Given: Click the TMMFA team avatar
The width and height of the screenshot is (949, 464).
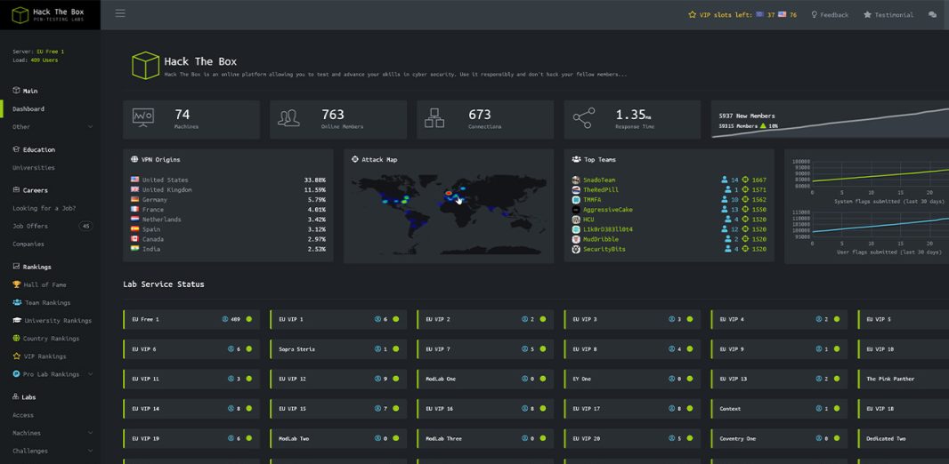Looking at the screenshot, I should tap(576, 199).
